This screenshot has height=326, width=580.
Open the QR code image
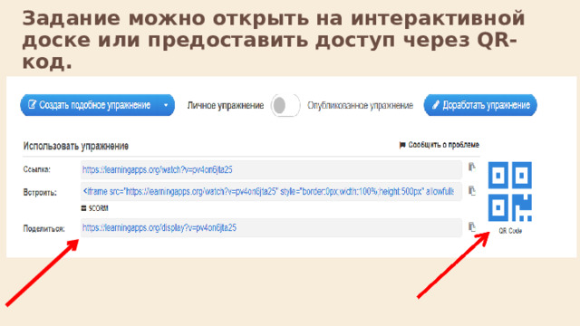pyautogui.click(x=509, y=191)
